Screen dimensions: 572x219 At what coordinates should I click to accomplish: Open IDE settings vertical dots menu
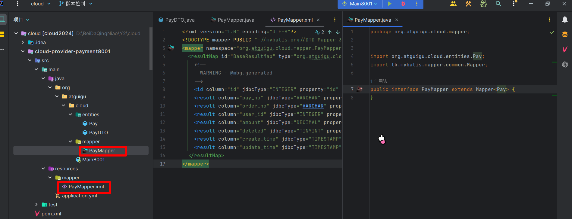[514, 4]
